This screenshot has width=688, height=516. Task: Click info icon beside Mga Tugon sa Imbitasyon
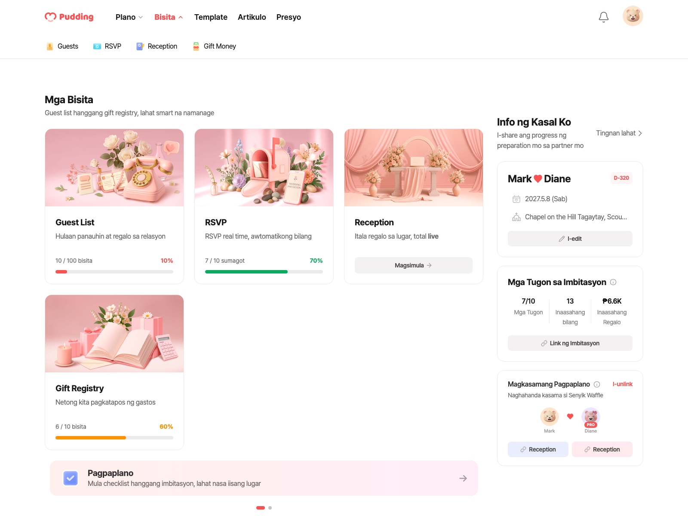613,282
